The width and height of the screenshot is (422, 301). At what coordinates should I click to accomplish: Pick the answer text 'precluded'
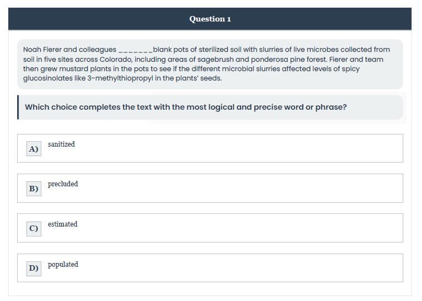[63, 184]
